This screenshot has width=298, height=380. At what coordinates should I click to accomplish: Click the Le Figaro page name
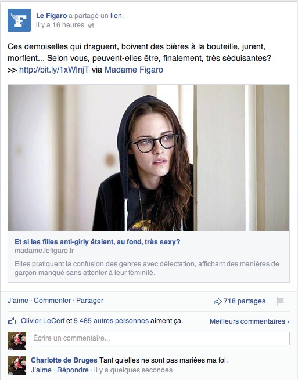[x=52, y=16]
